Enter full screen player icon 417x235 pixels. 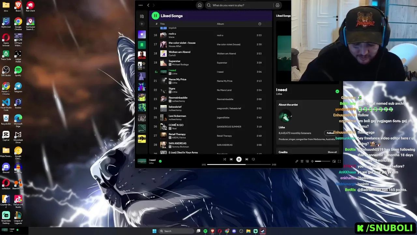coord(339,161)
